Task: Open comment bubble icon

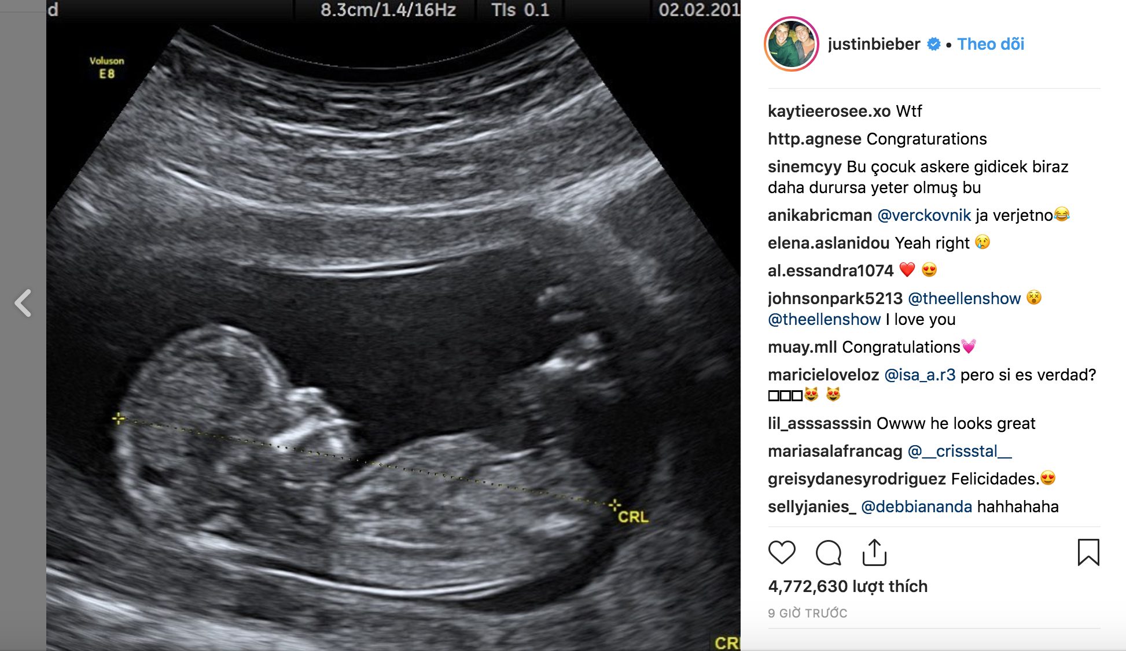Action: 829,553
